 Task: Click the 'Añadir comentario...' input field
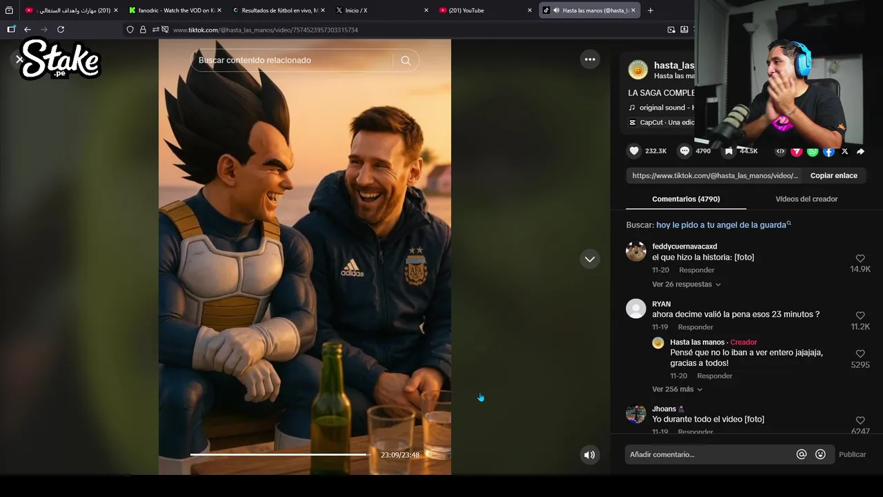(709, 455)
